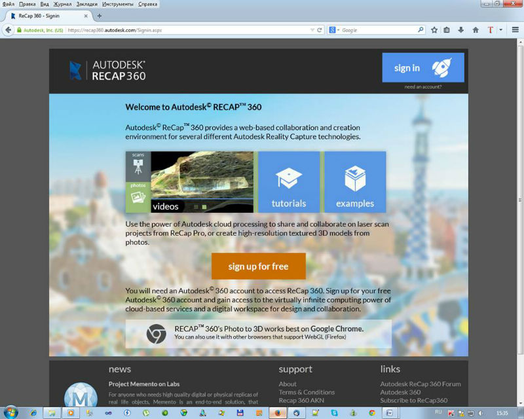Click the Google search input field
The width and height of the screenshot is (524, 419).
tap(377, 30)
